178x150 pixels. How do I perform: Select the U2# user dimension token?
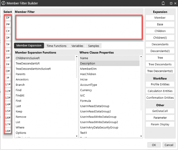pyautogui.click(x=8, y=91)
